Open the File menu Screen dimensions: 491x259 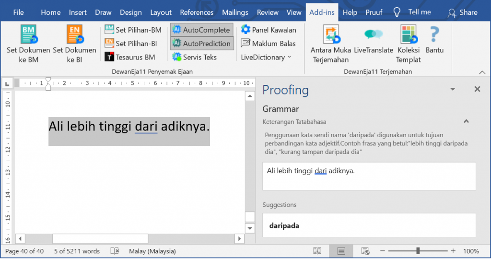(19, 12)
